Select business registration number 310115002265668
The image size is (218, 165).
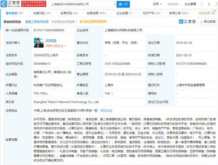[x=117, y=64]
